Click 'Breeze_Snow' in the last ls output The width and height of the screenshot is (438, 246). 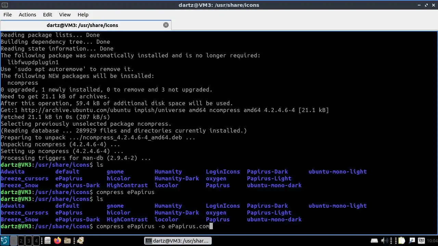point(20,219)
